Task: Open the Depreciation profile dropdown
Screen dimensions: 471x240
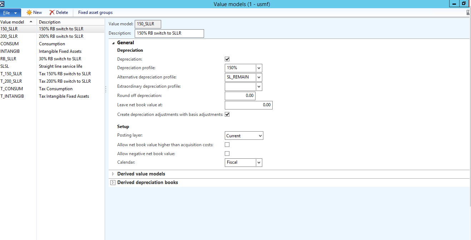Action: [x=259, y=68]
